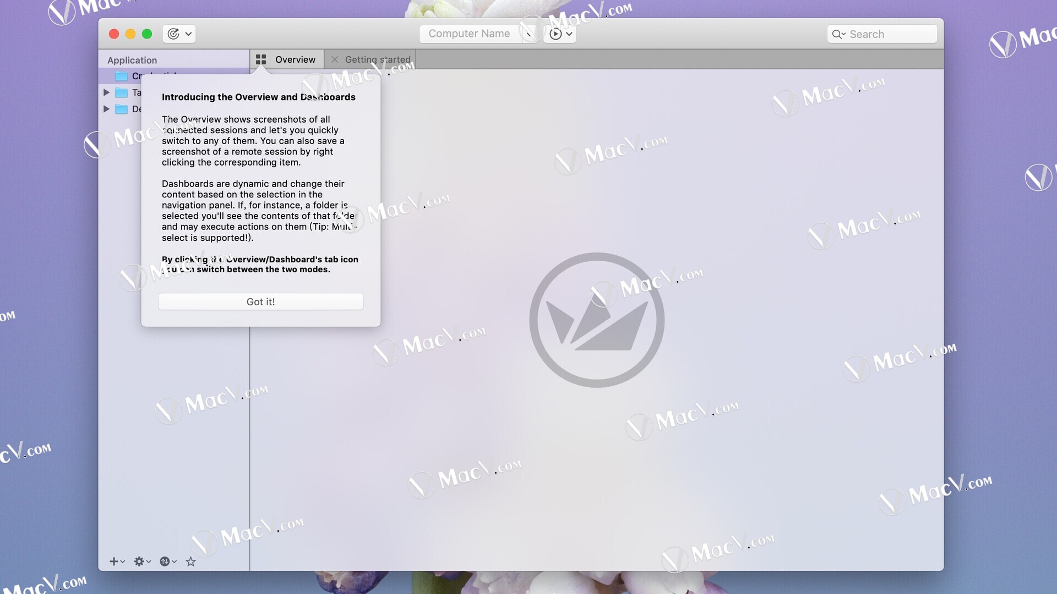Click the Credentials folder icon in sidebar
The height and width of the screenshot is (594, 1057).
[x=121, y=76]
